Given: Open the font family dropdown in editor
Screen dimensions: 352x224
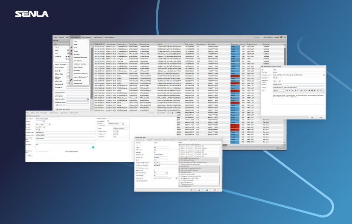Looking at the screenshot, I should (x=279, y=90).
